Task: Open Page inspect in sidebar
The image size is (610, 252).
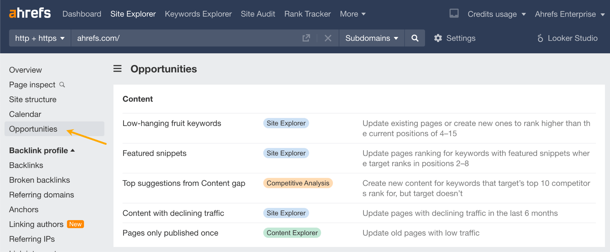Action: (x=32, y=85)
